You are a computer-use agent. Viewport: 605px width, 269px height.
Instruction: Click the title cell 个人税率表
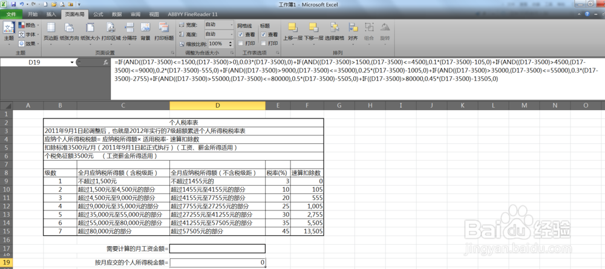click(183, 122)
